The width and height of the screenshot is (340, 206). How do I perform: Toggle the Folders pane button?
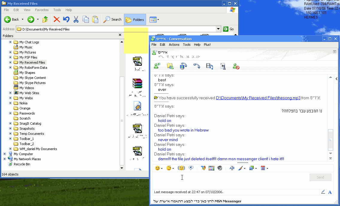[135, 19]
